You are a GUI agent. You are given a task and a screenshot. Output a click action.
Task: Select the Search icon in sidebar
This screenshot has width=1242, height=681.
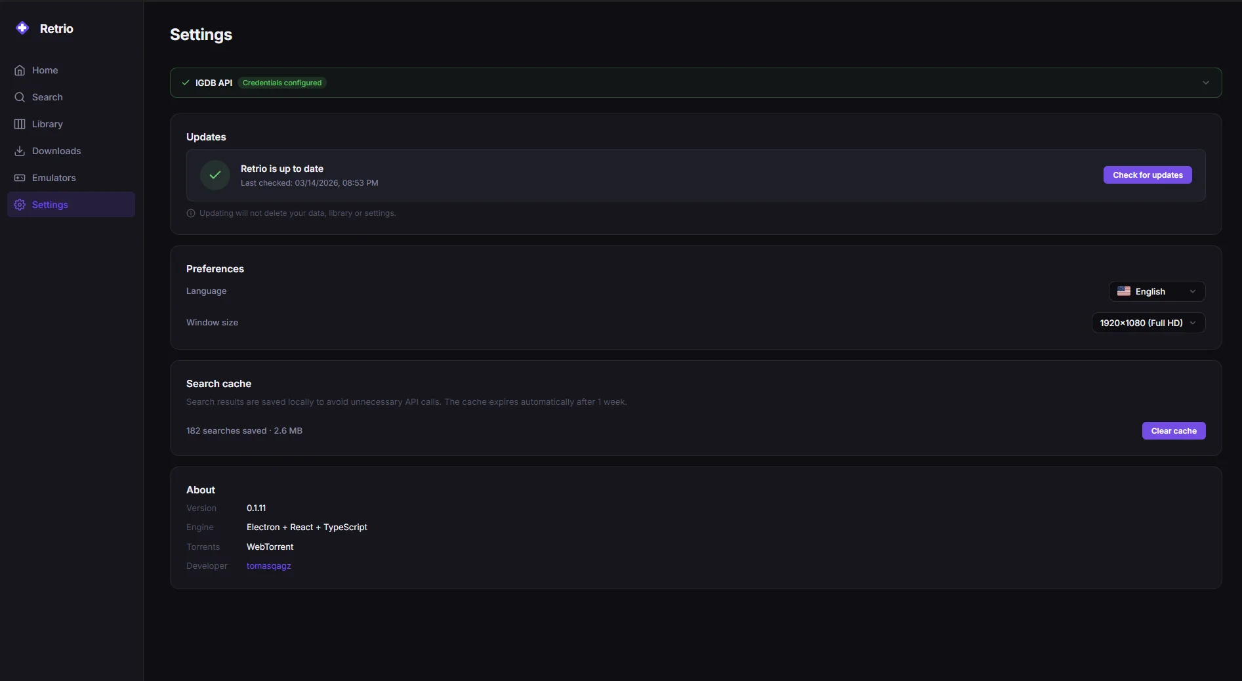coord(20,97)
